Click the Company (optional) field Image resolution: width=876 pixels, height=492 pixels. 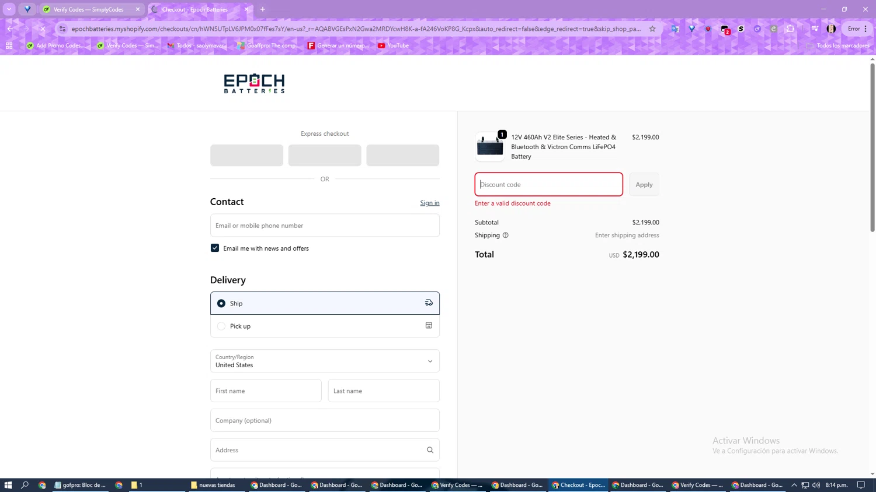pyautogui.click(x=325, y=420)
